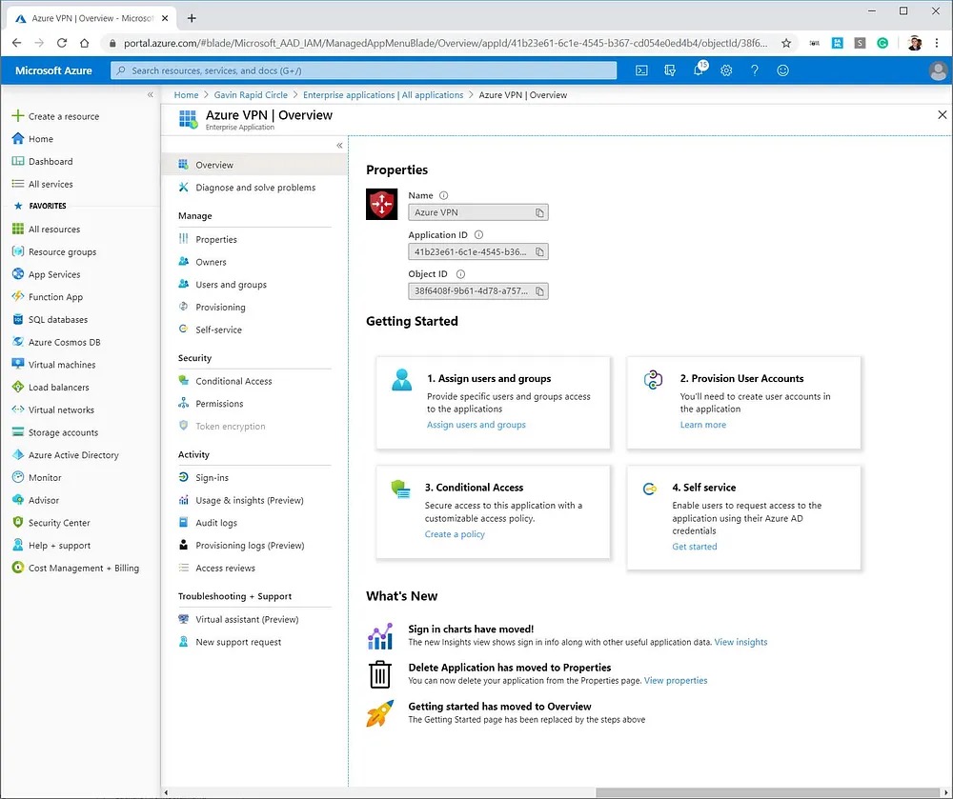The width and height of the screenshot is (953, 799).
Task: Open Chrome three-dot menu
Action: (x=937, y=43)
